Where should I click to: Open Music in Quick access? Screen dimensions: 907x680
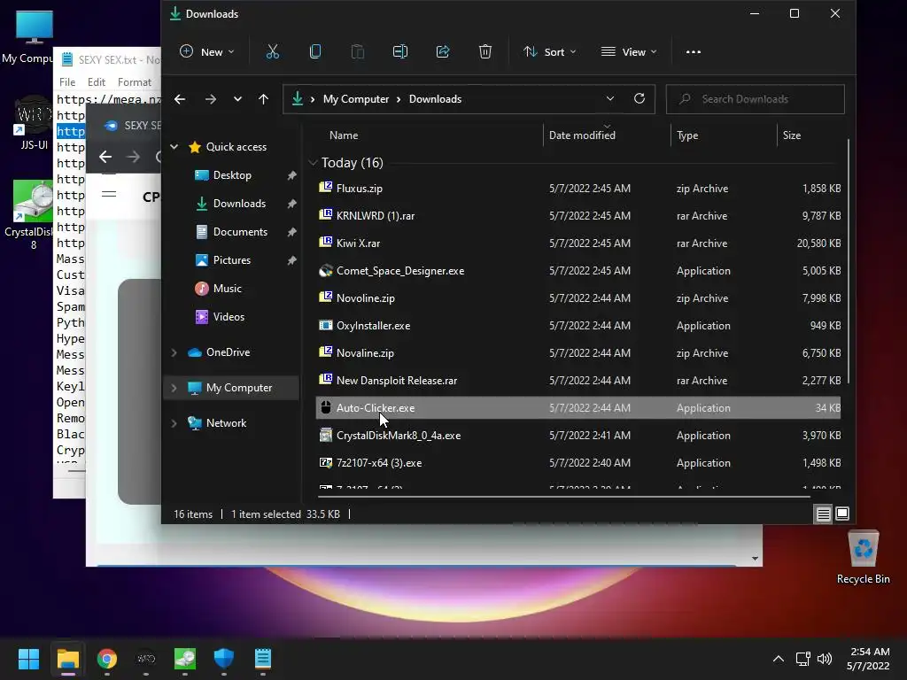[227, 289]
